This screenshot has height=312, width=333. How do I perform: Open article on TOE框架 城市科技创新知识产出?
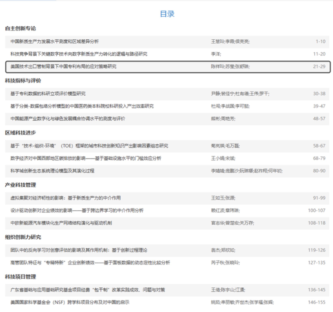(89, 146)
